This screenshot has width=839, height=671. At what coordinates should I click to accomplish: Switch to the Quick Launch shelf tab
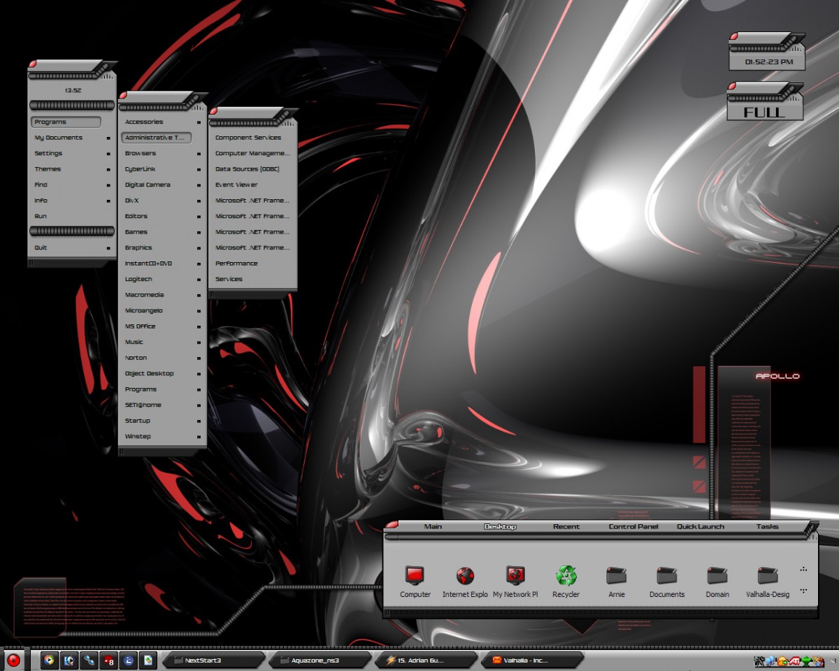tap(701, 526)
